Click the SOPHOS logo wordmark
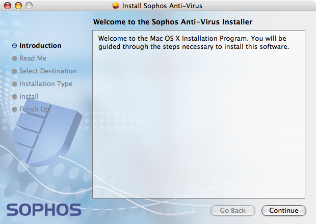The height and width of the screenshot is (224, 316). point(44,210)
